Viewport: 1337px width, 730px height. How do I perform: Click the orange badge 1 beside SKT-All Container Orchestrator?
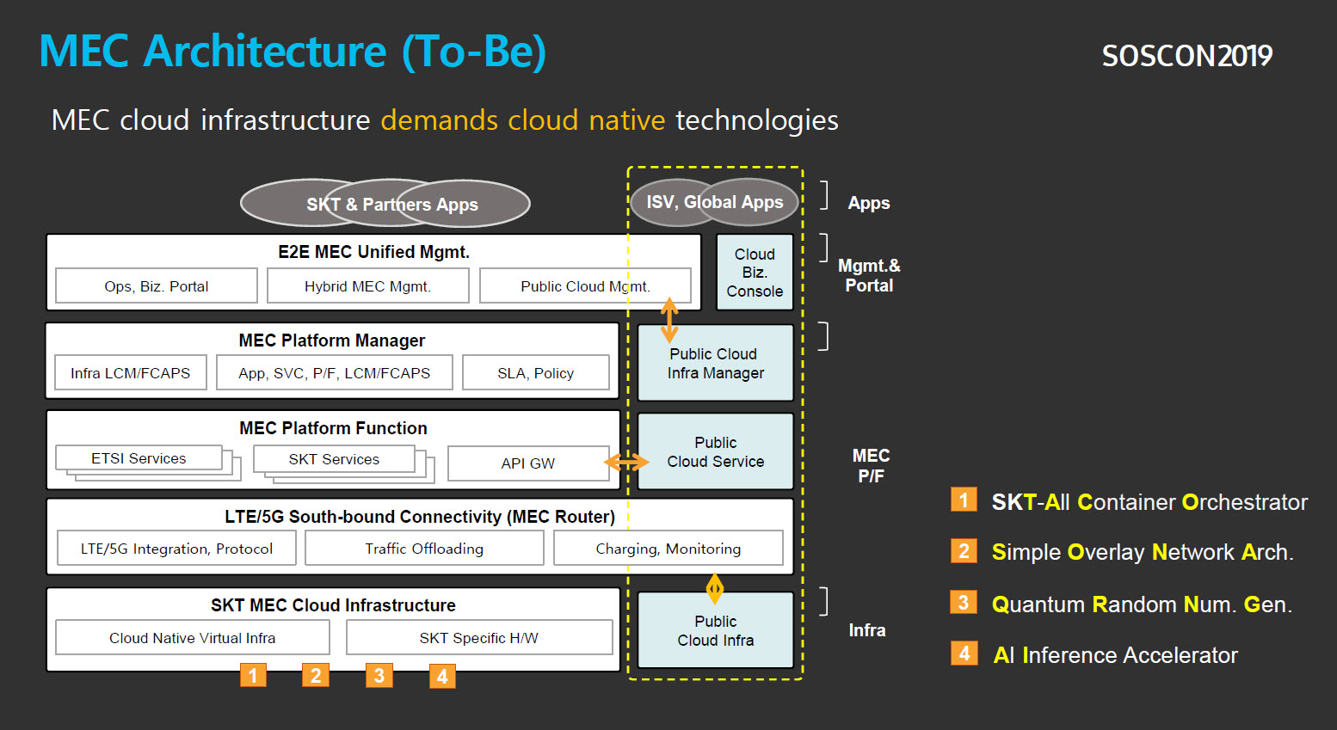point(964,500)
